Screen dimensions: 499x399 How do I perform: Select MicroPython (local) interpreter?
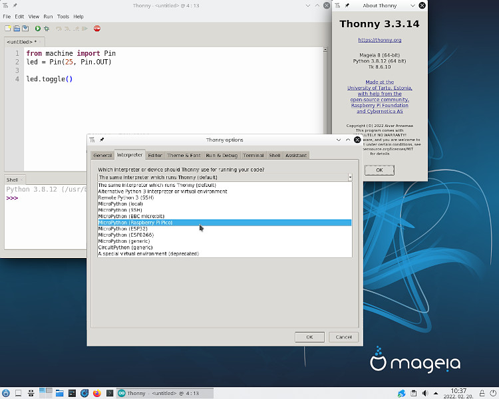click(225, 204)
